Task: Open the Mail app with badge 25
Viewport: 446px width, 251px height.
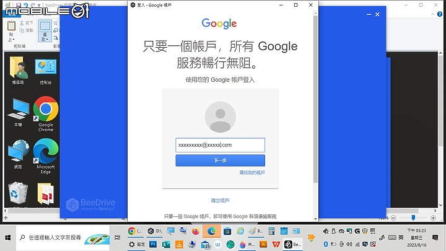Action: click(x=206, y=244)
